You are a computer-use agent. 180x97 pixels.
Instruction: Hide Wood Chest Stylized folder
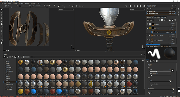147,40
